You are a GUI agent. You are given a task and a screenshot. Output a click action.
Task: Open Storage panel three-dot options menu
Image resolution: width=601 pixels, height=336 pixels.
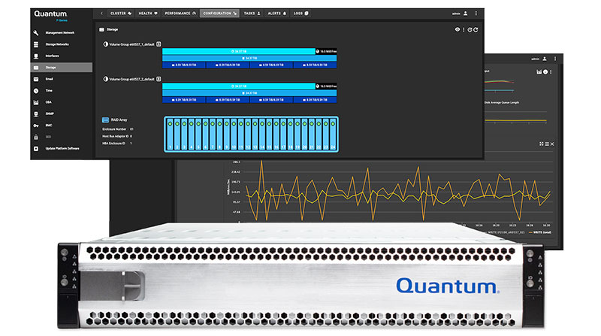point(464,29)
